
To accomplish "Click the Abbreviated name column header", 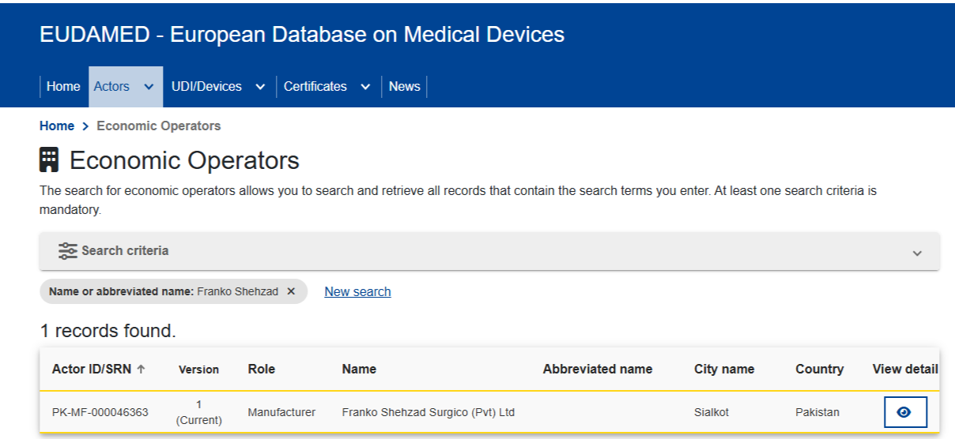I will (x=598, y=369).
